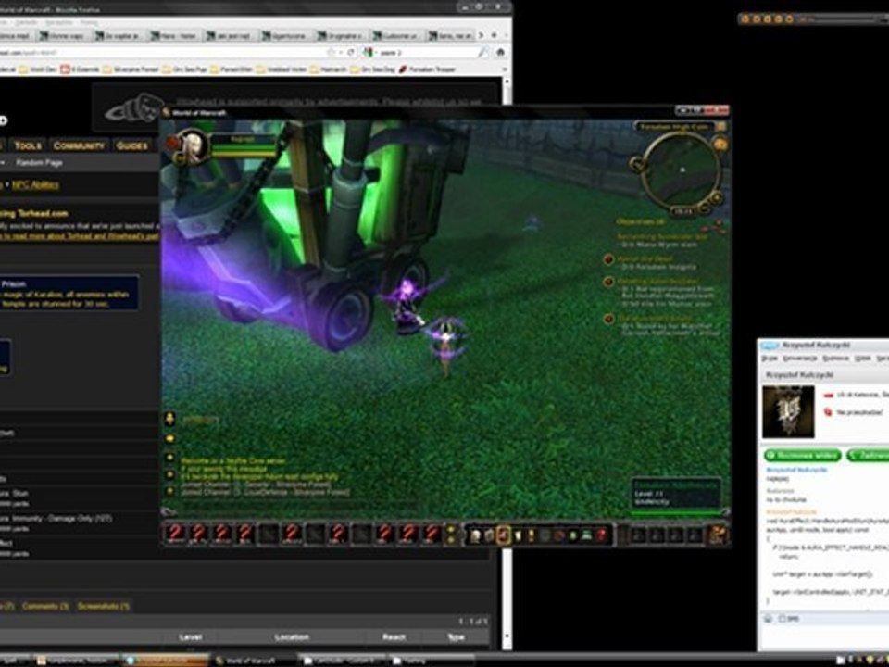Open the Orc Sea Pup bookmark folder
Image resolution: width=889 pixels, height=667 pixels.
pos(184,69)
